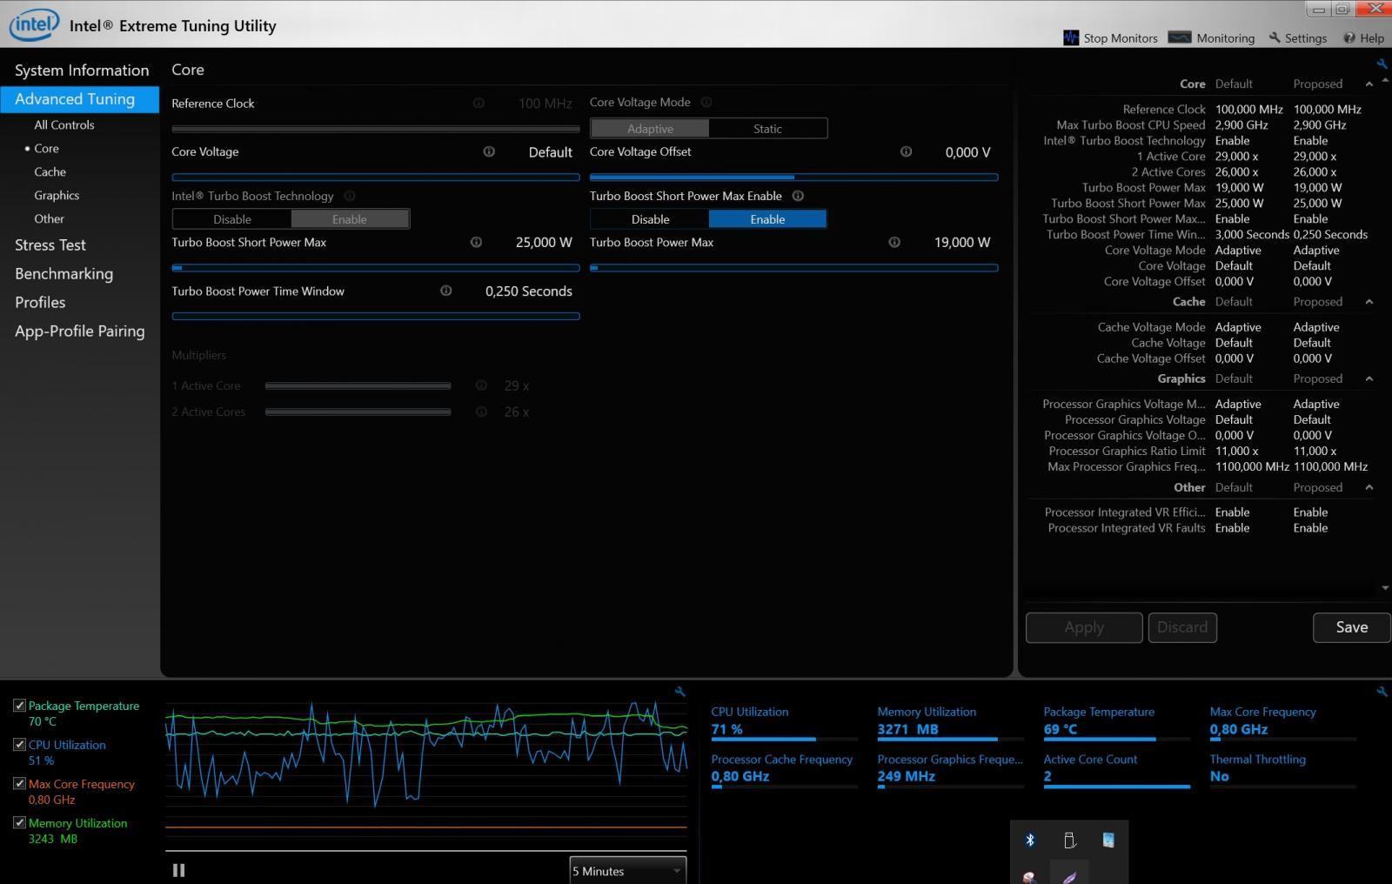Uncheck Memory Utilization graph checkbox
The width and height of the screenshot is (1392, 884).
click(x=19, y=822)
